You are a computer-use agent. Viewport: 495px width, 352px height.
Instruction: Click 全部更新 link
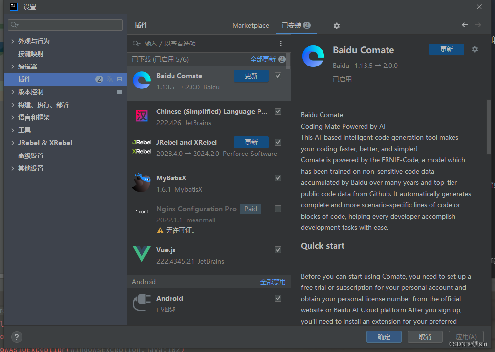pos(263,59)
